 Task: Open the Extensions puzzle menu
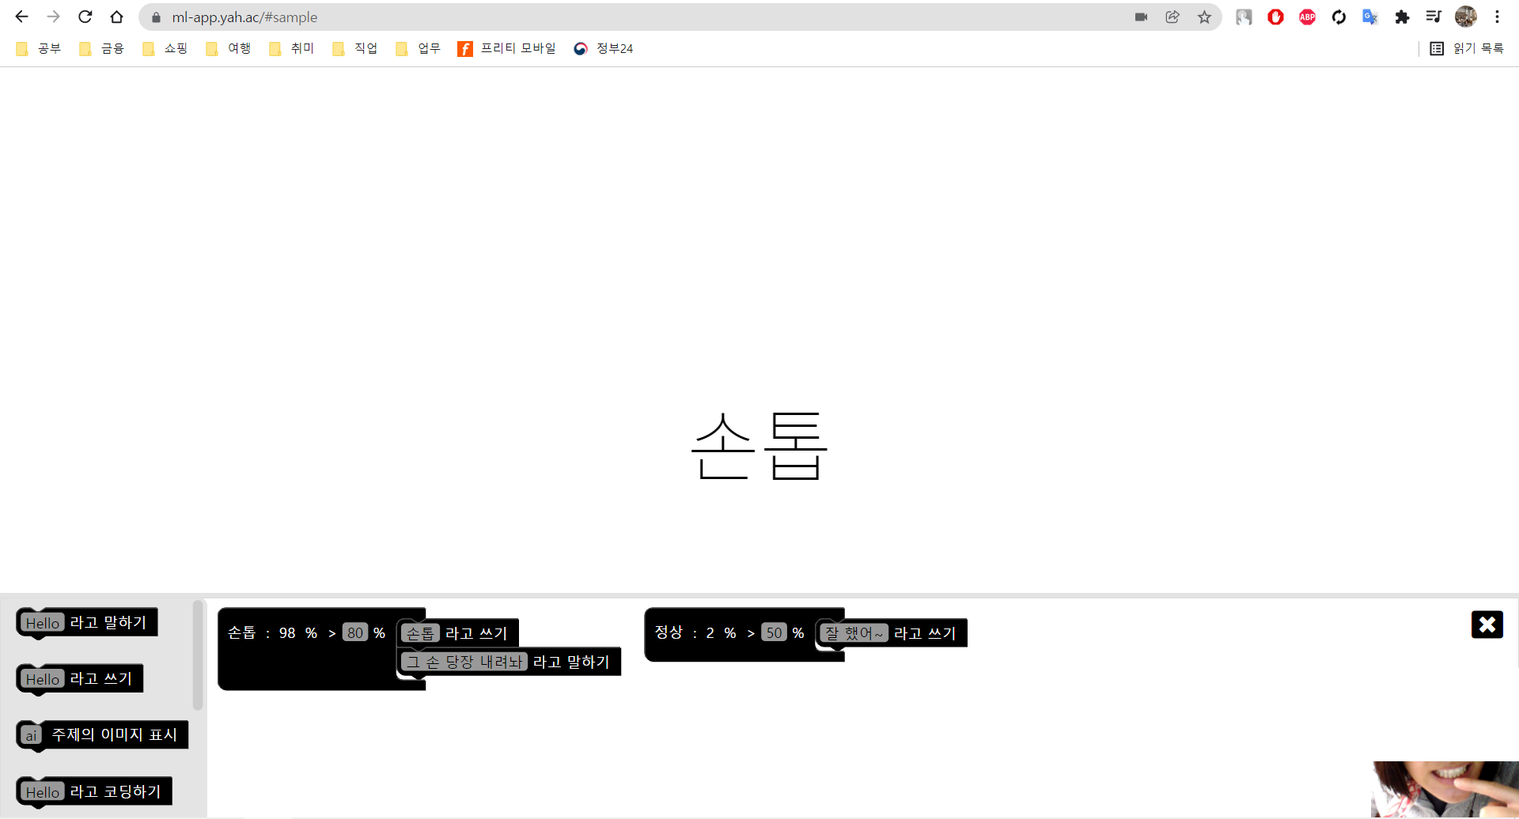pos(1402,17)
